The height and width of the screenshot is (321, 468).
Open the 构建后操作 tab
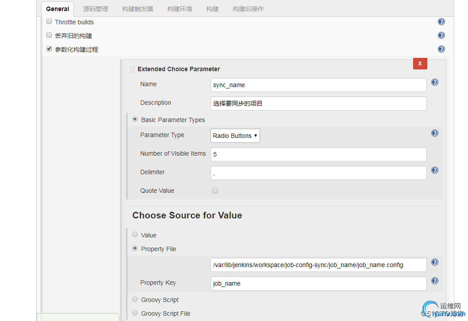pos(248,9)
